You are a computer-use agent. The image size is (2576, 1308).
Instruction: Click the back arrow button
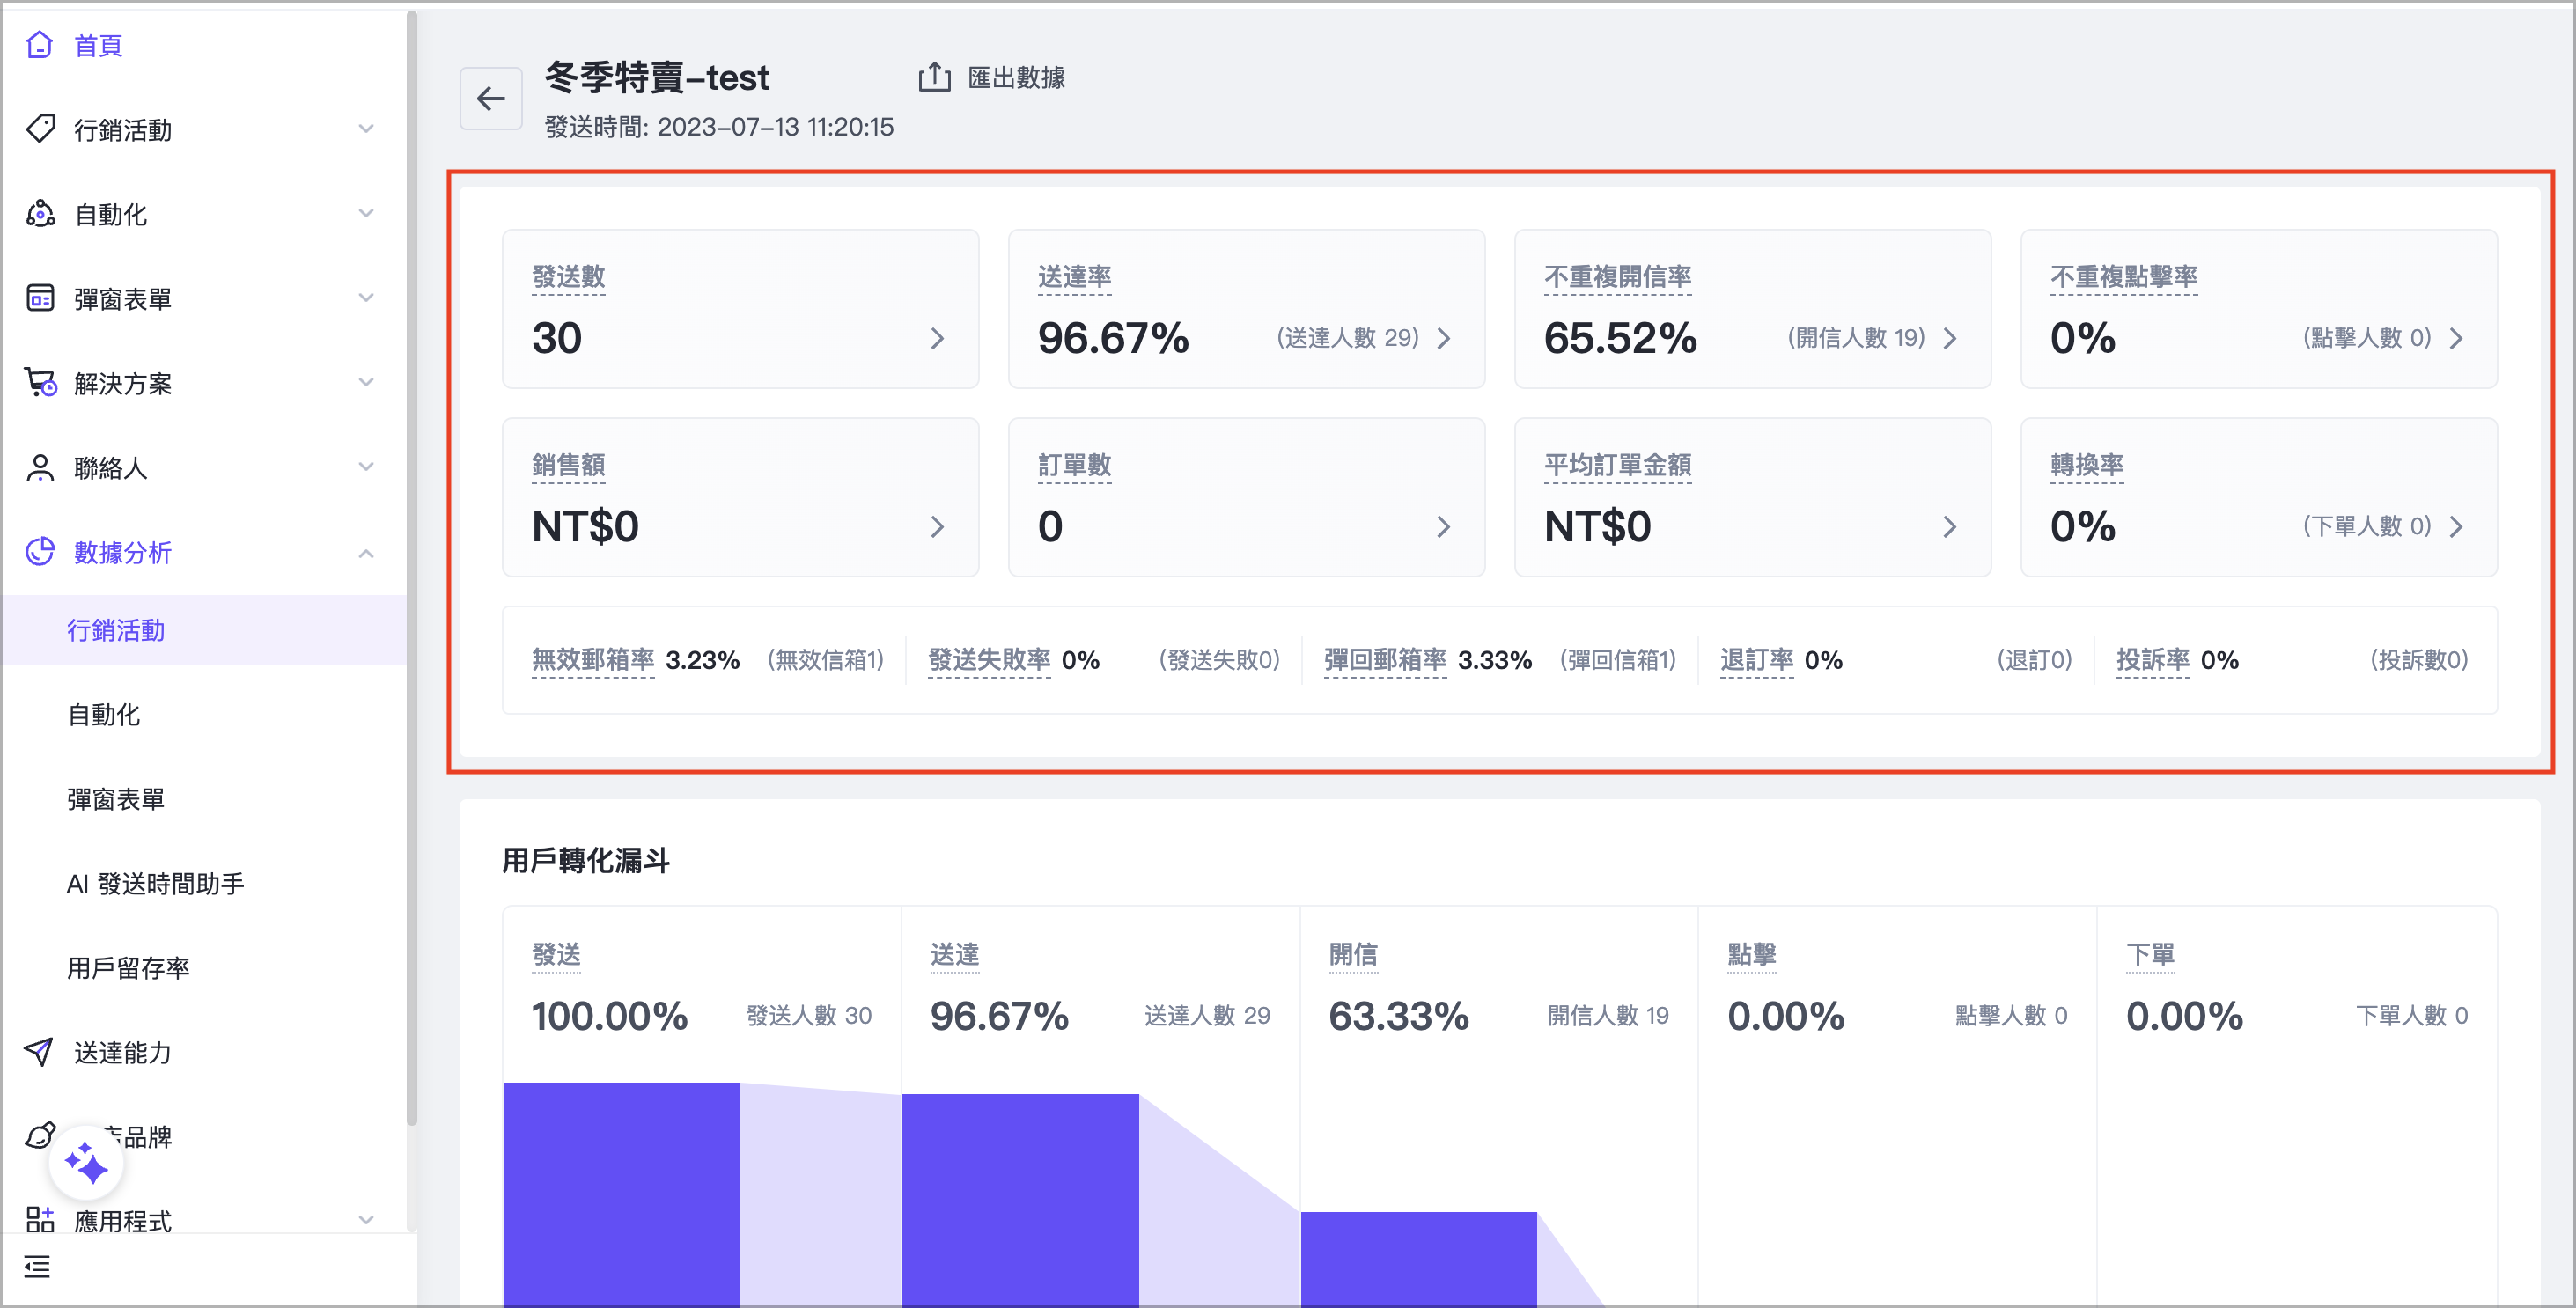pos(490,98)
